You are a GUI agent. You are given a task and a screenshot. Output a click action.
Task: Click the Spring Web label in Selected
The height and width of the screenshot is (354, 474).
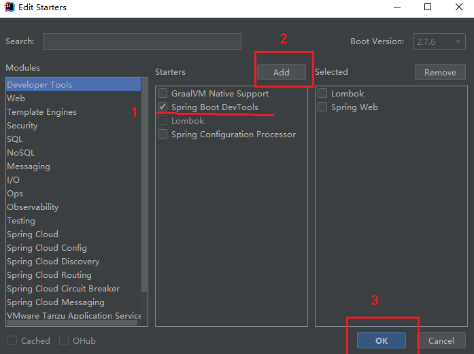(354, 107)
